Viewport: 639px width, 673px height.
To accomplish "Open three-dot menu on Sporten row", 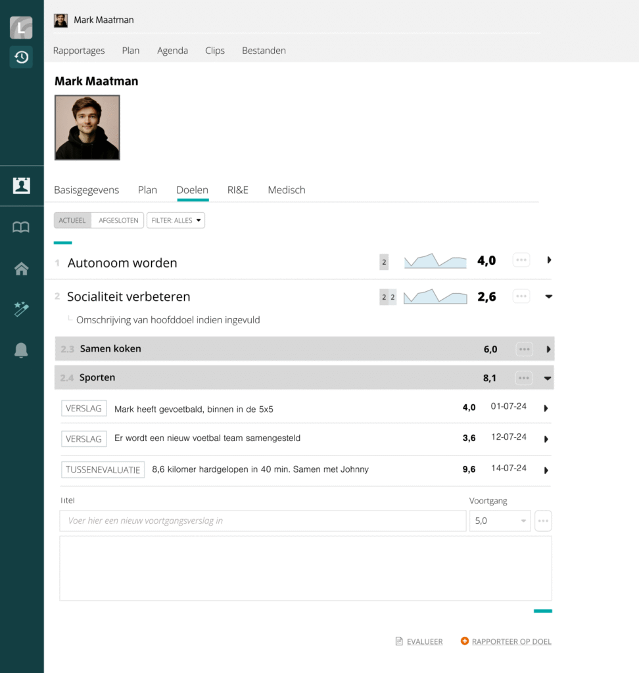I will pyautogui.click(x=524, y=378).
